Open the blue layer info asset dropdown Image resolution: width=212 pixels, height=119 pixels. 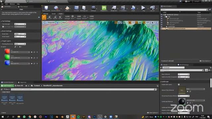click(x=20, y=63)
